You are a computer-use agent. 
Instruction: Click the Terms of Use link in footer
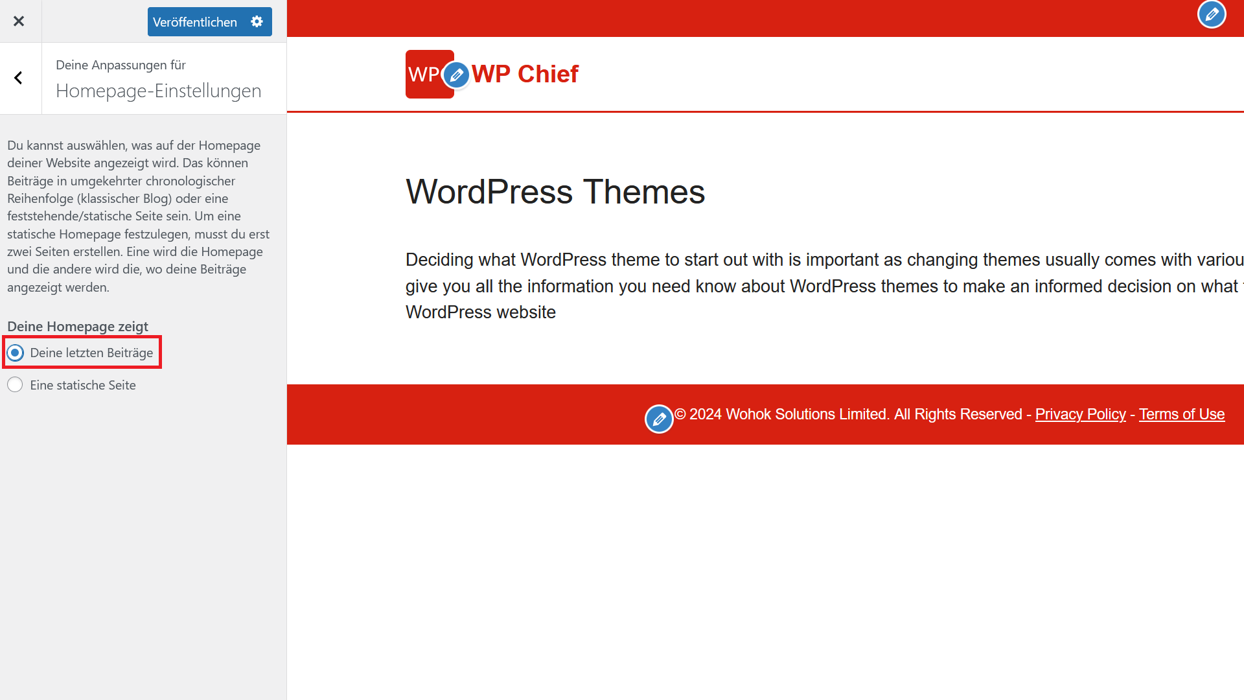(1182, 415)
